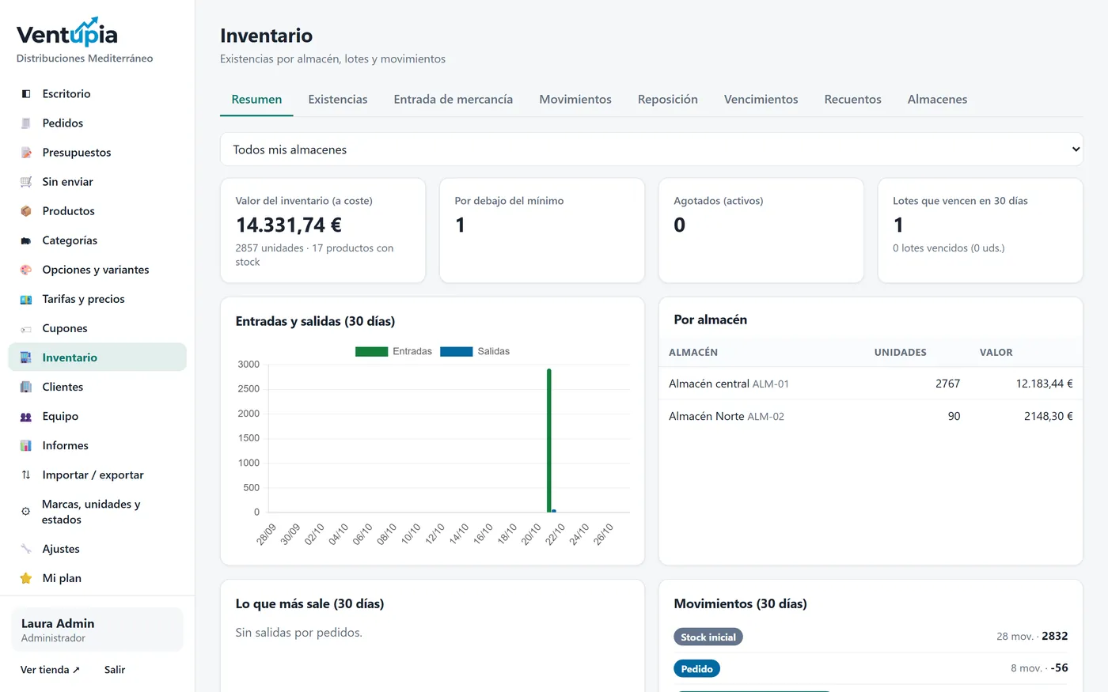
Task: Click the Ajustes wrench icon
Action: (x=26, y=549)
